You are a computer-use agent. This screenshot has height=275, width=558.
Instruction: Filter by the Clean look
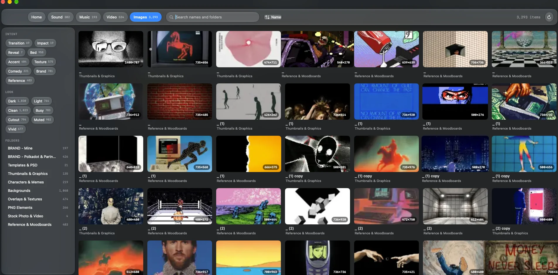point(18,110)
